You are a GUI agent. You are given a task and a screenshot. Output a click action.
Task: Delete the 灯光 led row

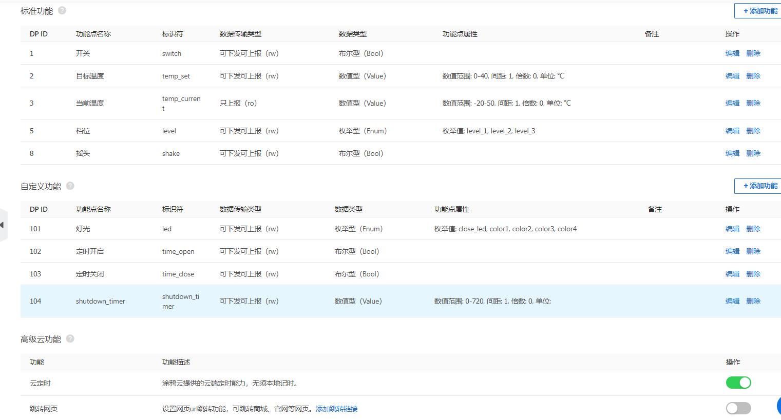tap(753, 229)
